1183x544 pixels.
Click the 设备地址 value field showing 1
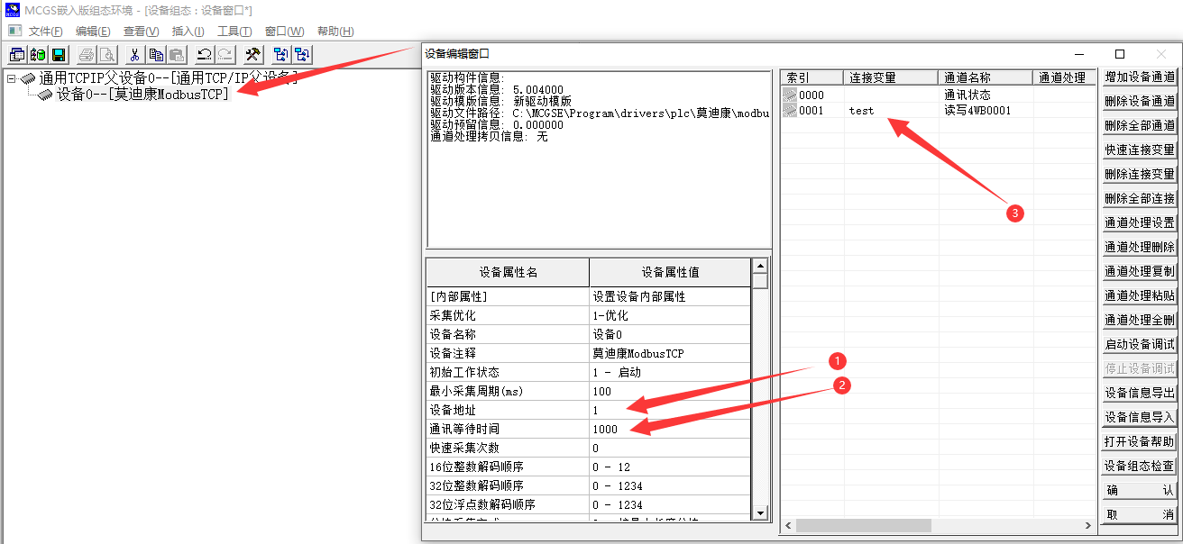click(x=631, y=410)
